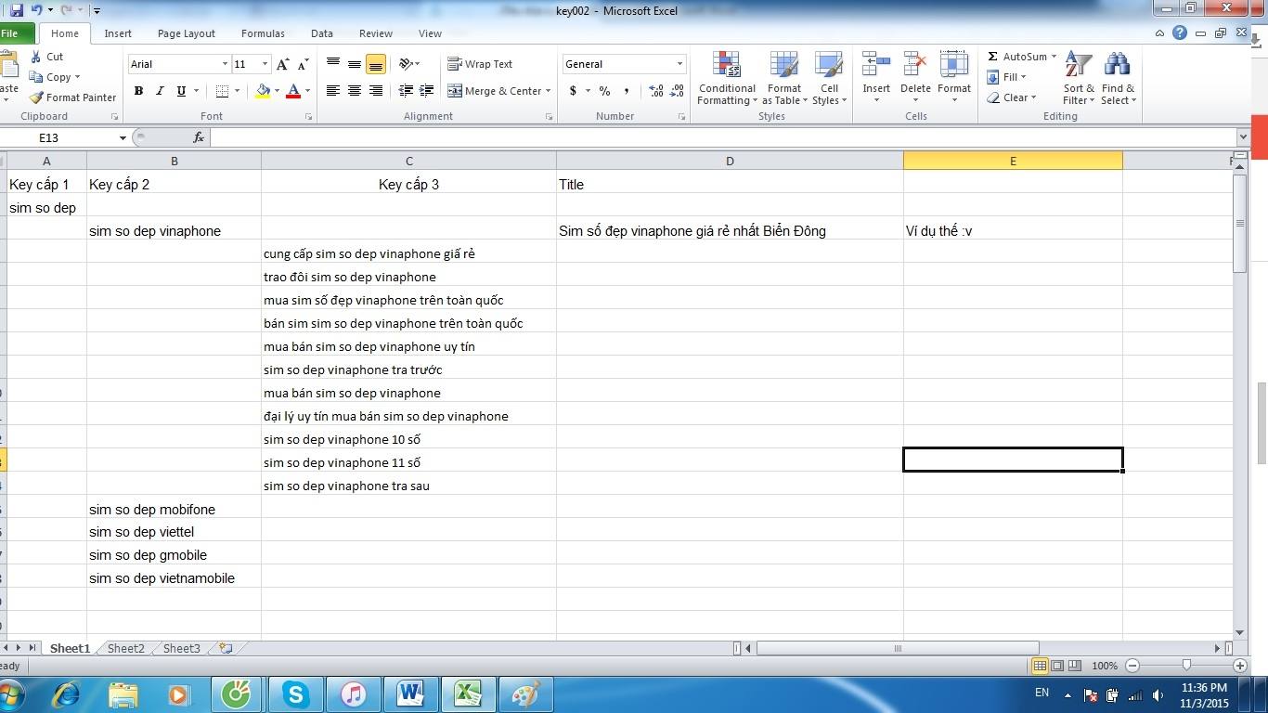1268x713 pixels.
Task: Click the 100% zoom level
Action: (1105, 666)
